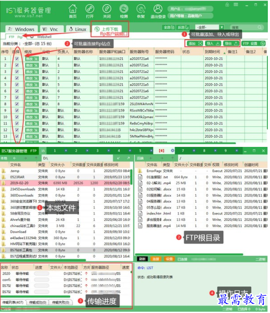Open the FTP 设置 settings button

[253, 43]
